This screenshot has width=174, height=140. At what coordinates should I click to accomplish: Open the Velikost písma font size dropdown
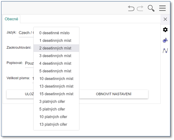coord(33,79)
